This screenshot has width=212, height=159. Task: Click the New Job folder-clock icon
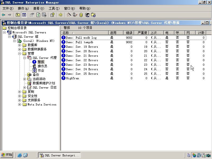[x=93, y=15]
